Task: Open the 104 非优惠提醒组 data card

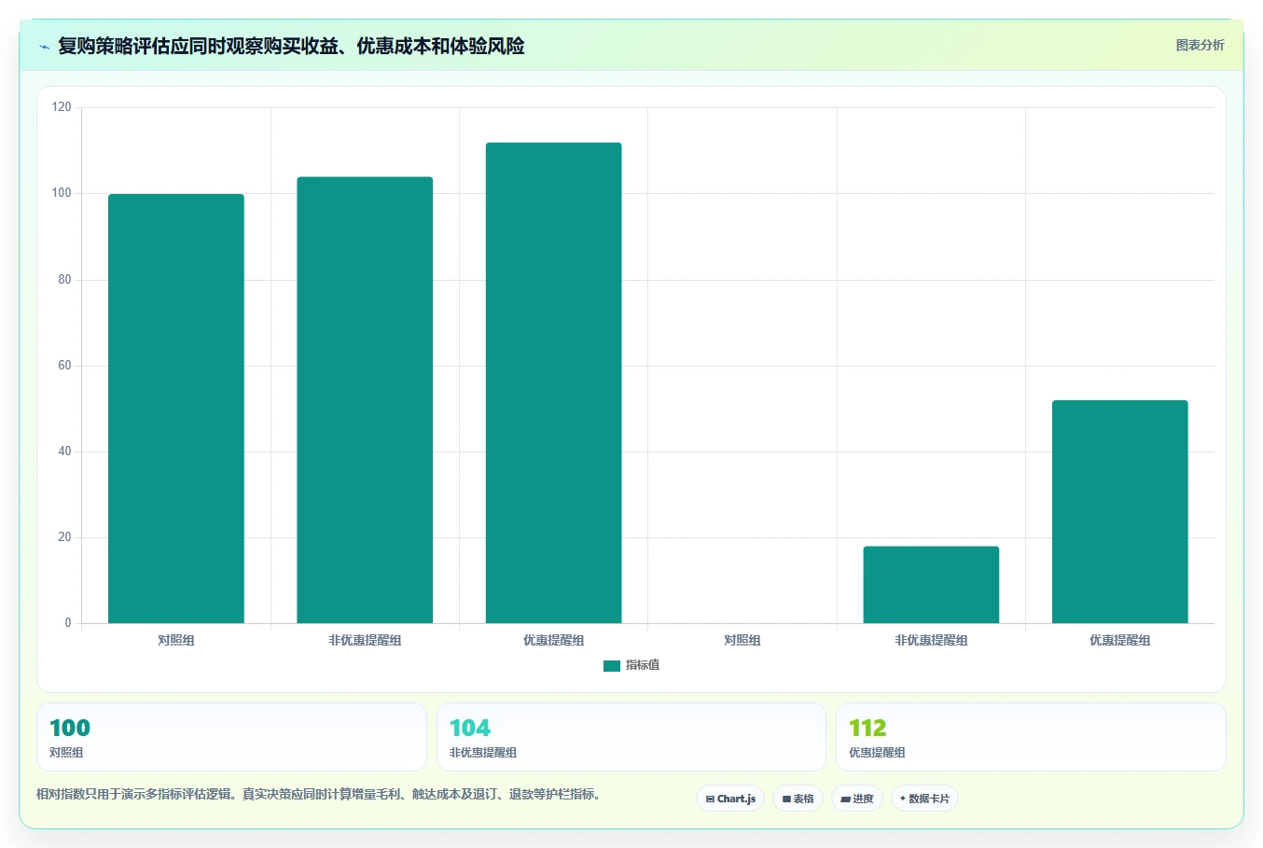Action: (631, 737)
